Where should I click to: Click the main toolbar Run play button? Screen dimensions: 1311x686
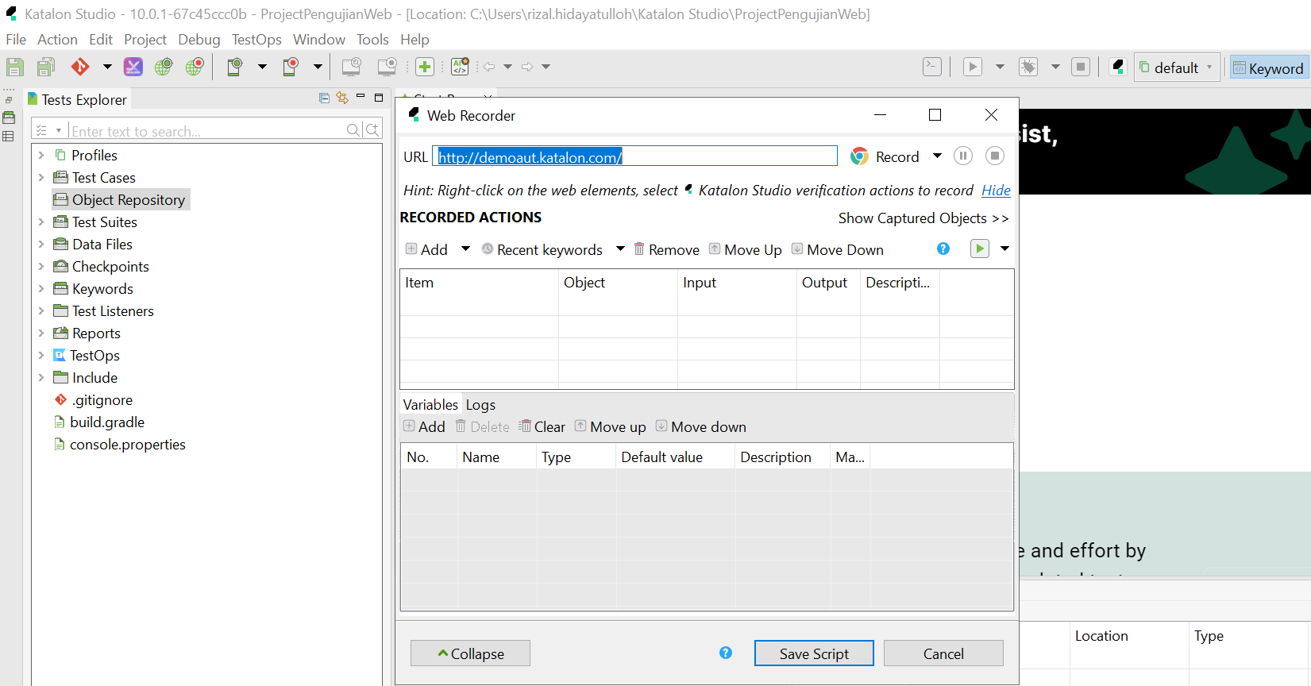point(973,67)
